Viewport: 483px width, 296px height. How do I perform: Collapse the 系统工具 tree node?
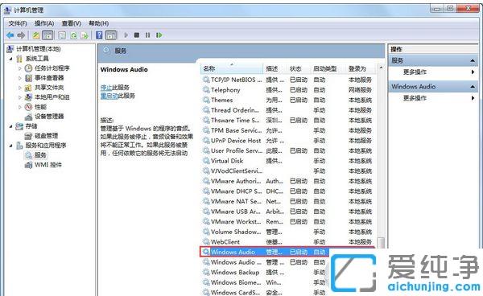click(x=11, y=59)
